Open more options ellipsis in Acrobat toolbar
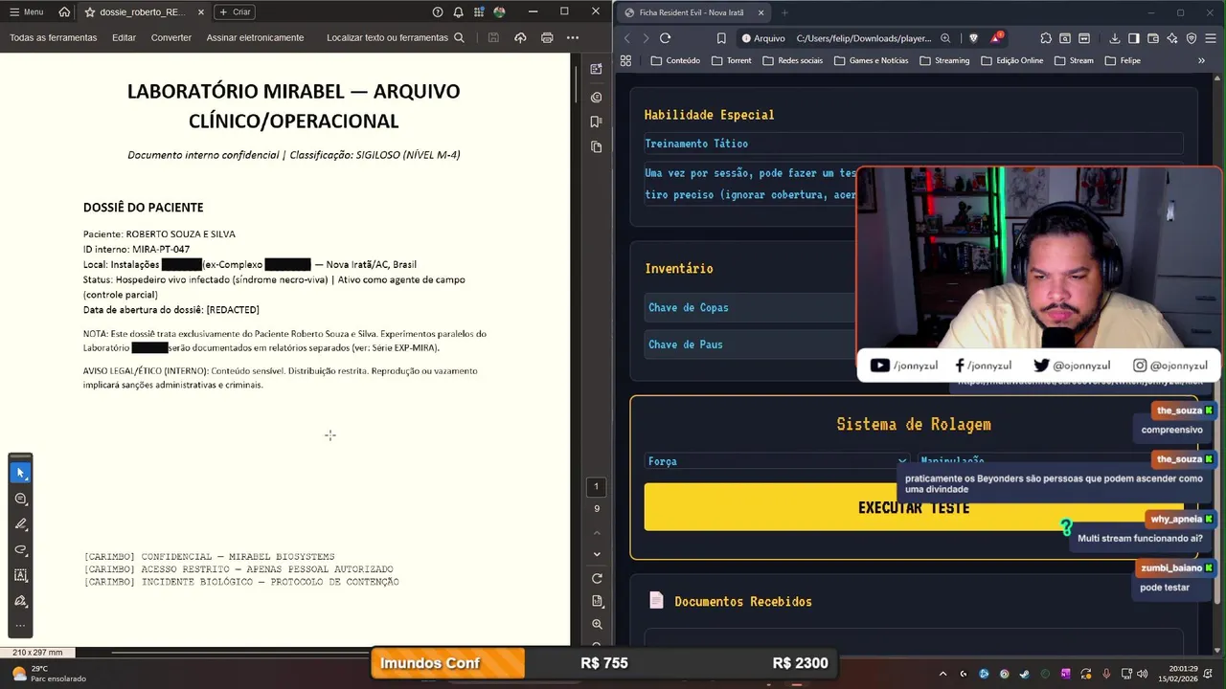Viewport: 1226px width, 689px height. 573,38
